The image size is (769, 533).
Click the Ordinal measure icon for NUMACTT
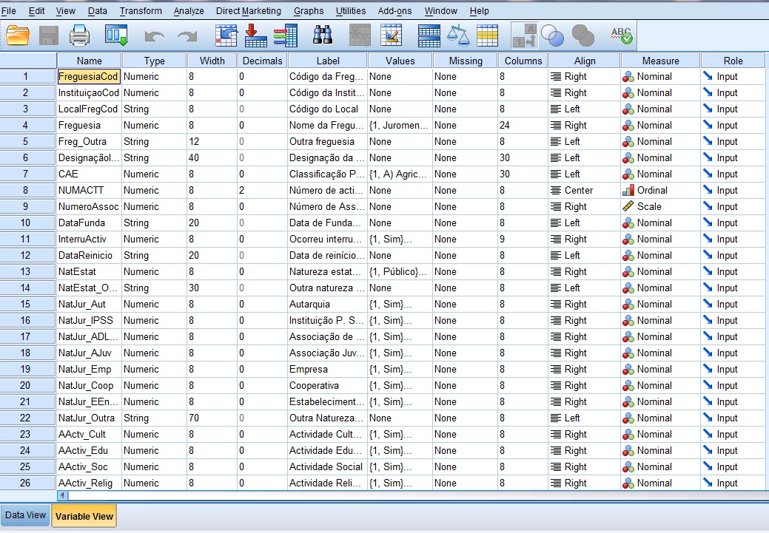628,190
